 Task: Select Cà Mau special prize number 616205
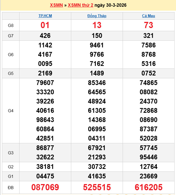point(148,187)
